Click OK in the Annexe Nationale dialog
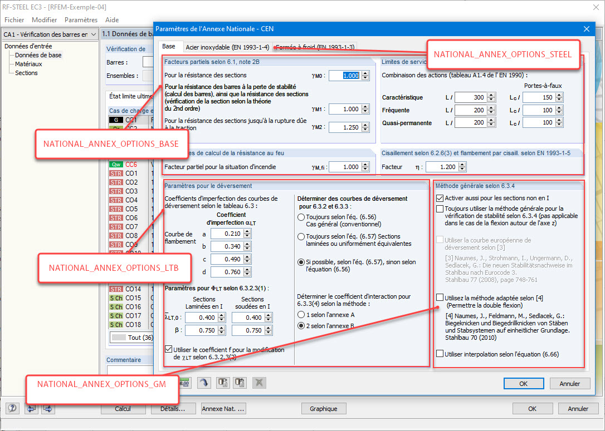This screenshot has height=431, width=605. coord(523,384)
